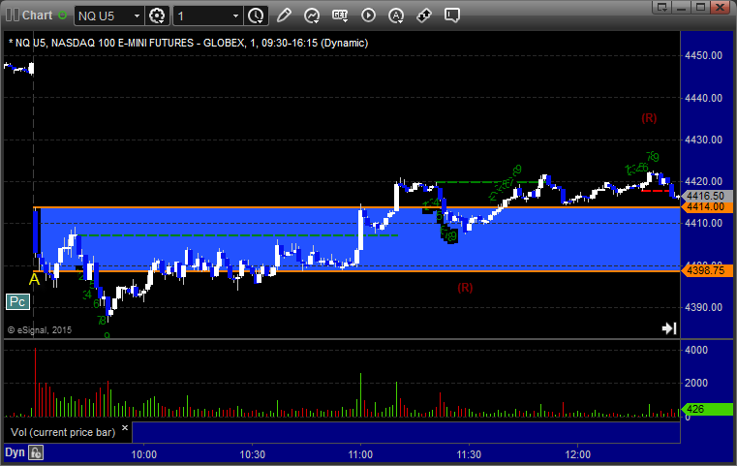This screenshot has height=466, width=737.
Task: Select the Vol (current price bar) tab
Action: [63, 432]
